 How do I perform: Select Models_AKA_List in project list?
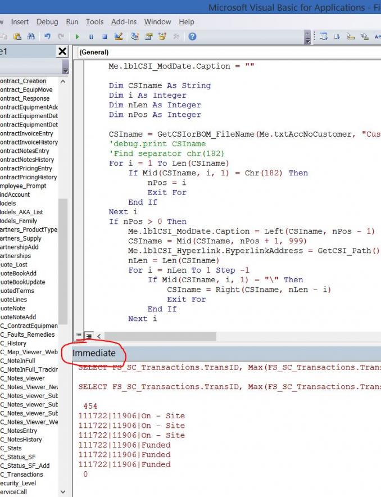click(x=21, y=212)
